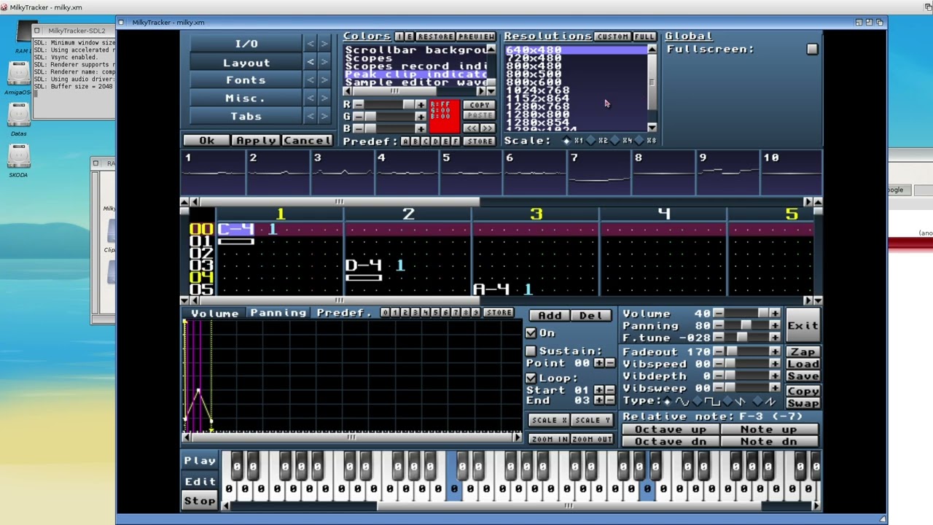This screenshot has width=933, height=525.
Task: Click the Zoom In envelope button
Action: pyautogui.click(x=549, y=439)
